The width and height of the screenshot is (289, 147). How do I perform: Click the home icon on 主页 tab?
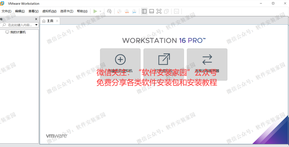point(44,21)
